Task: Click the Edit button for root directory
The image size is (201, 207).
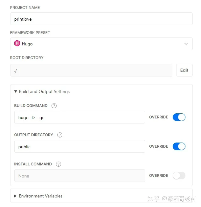Action: [184, 70]
